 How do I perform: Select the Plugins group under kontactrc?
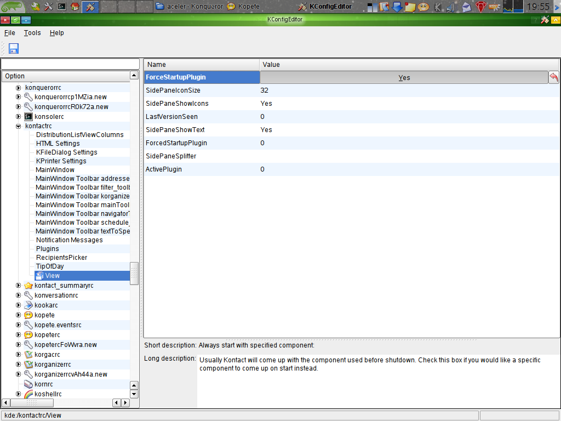coord(47,249)
